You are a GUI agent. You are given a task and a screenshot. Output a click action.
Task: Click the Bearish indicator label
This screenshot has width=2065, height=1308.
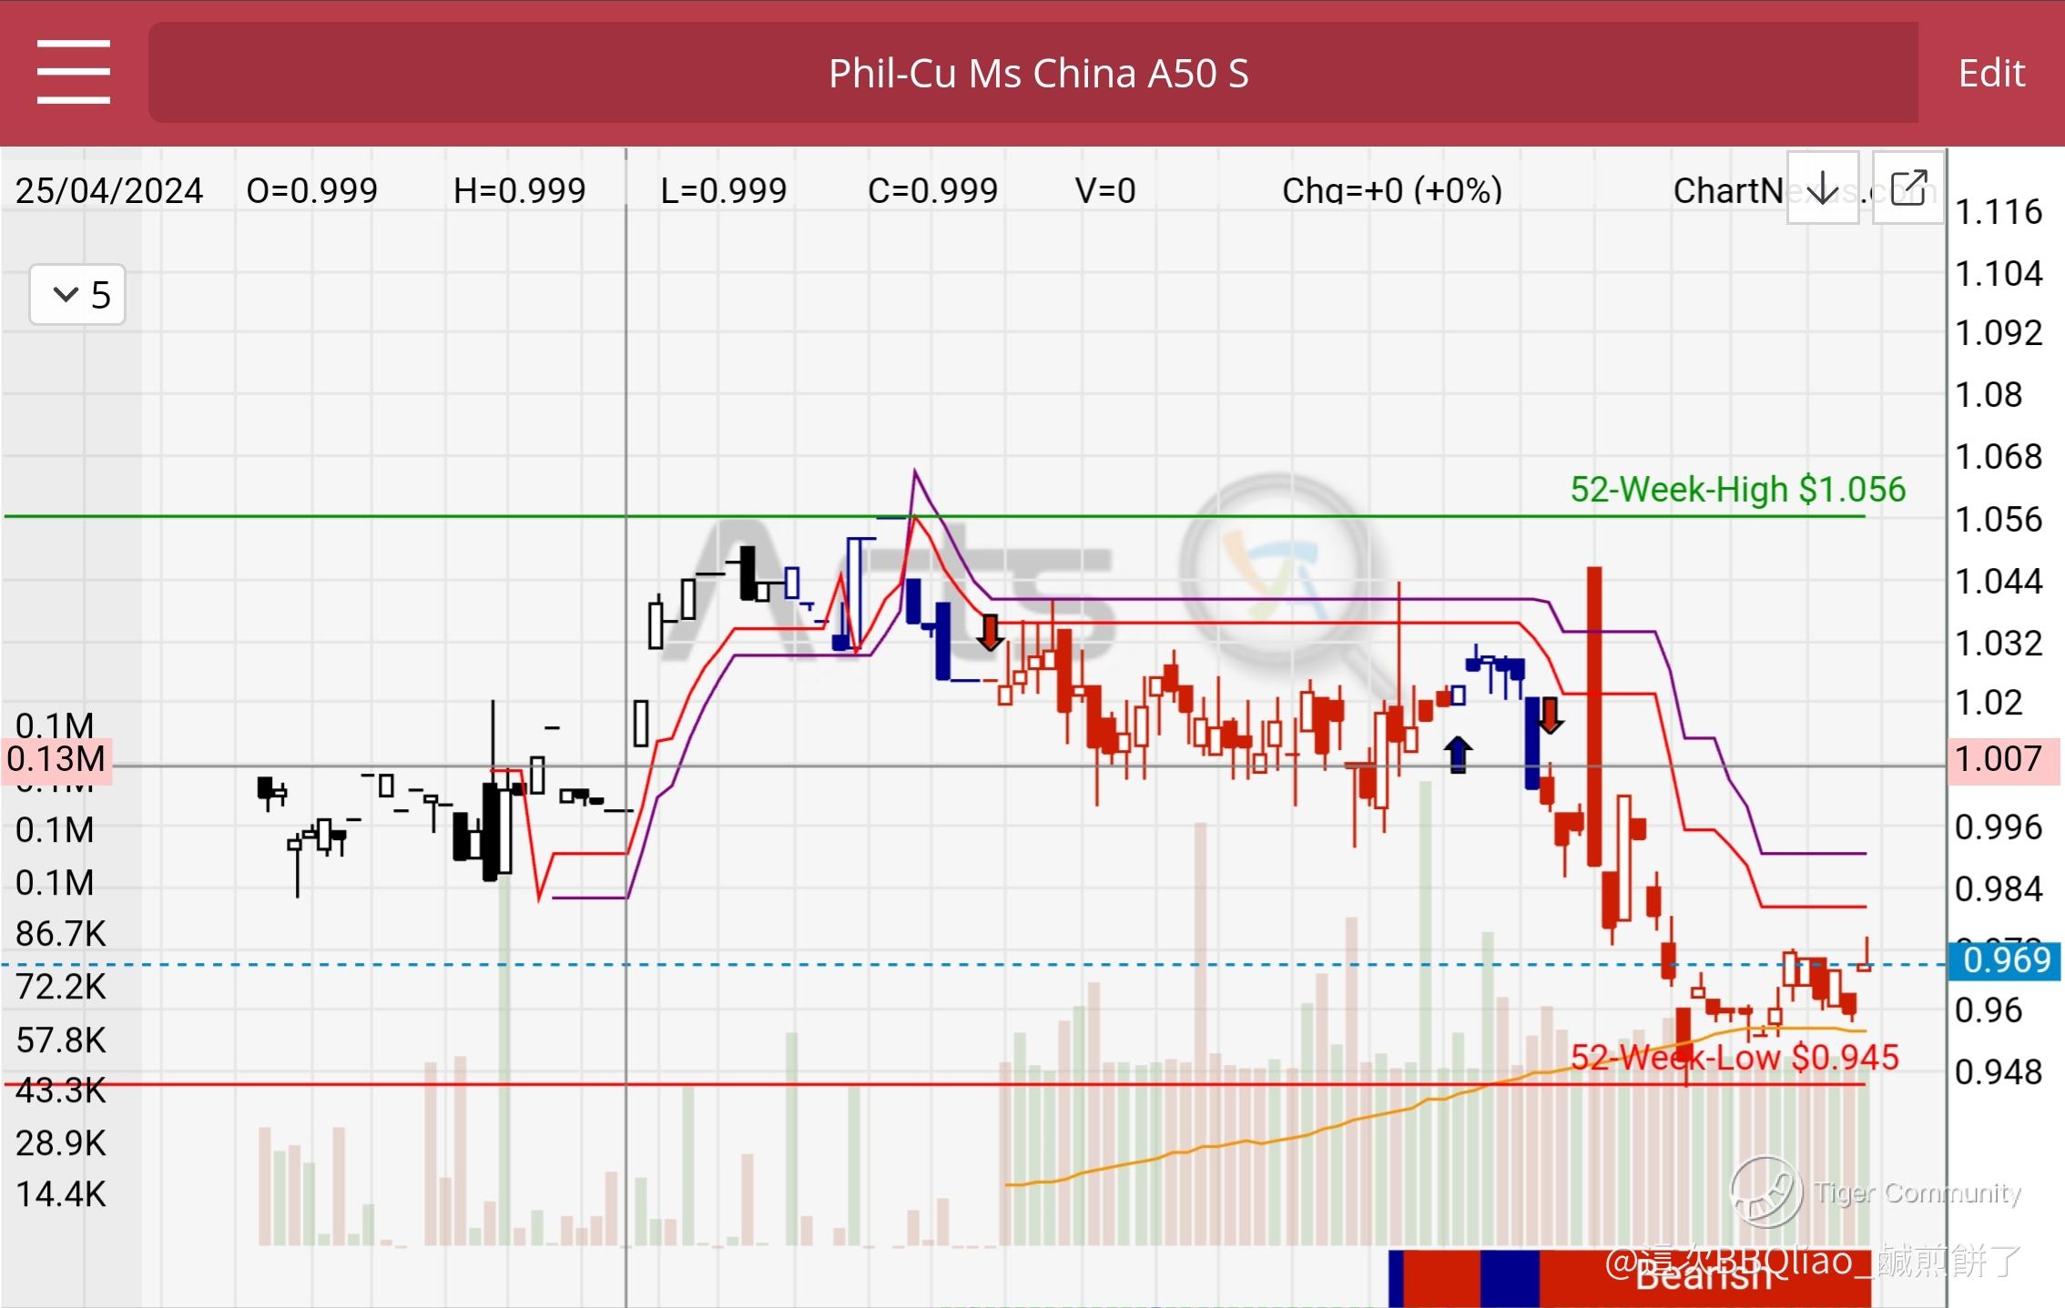pyautogui.click(x=1703, y=1278)
